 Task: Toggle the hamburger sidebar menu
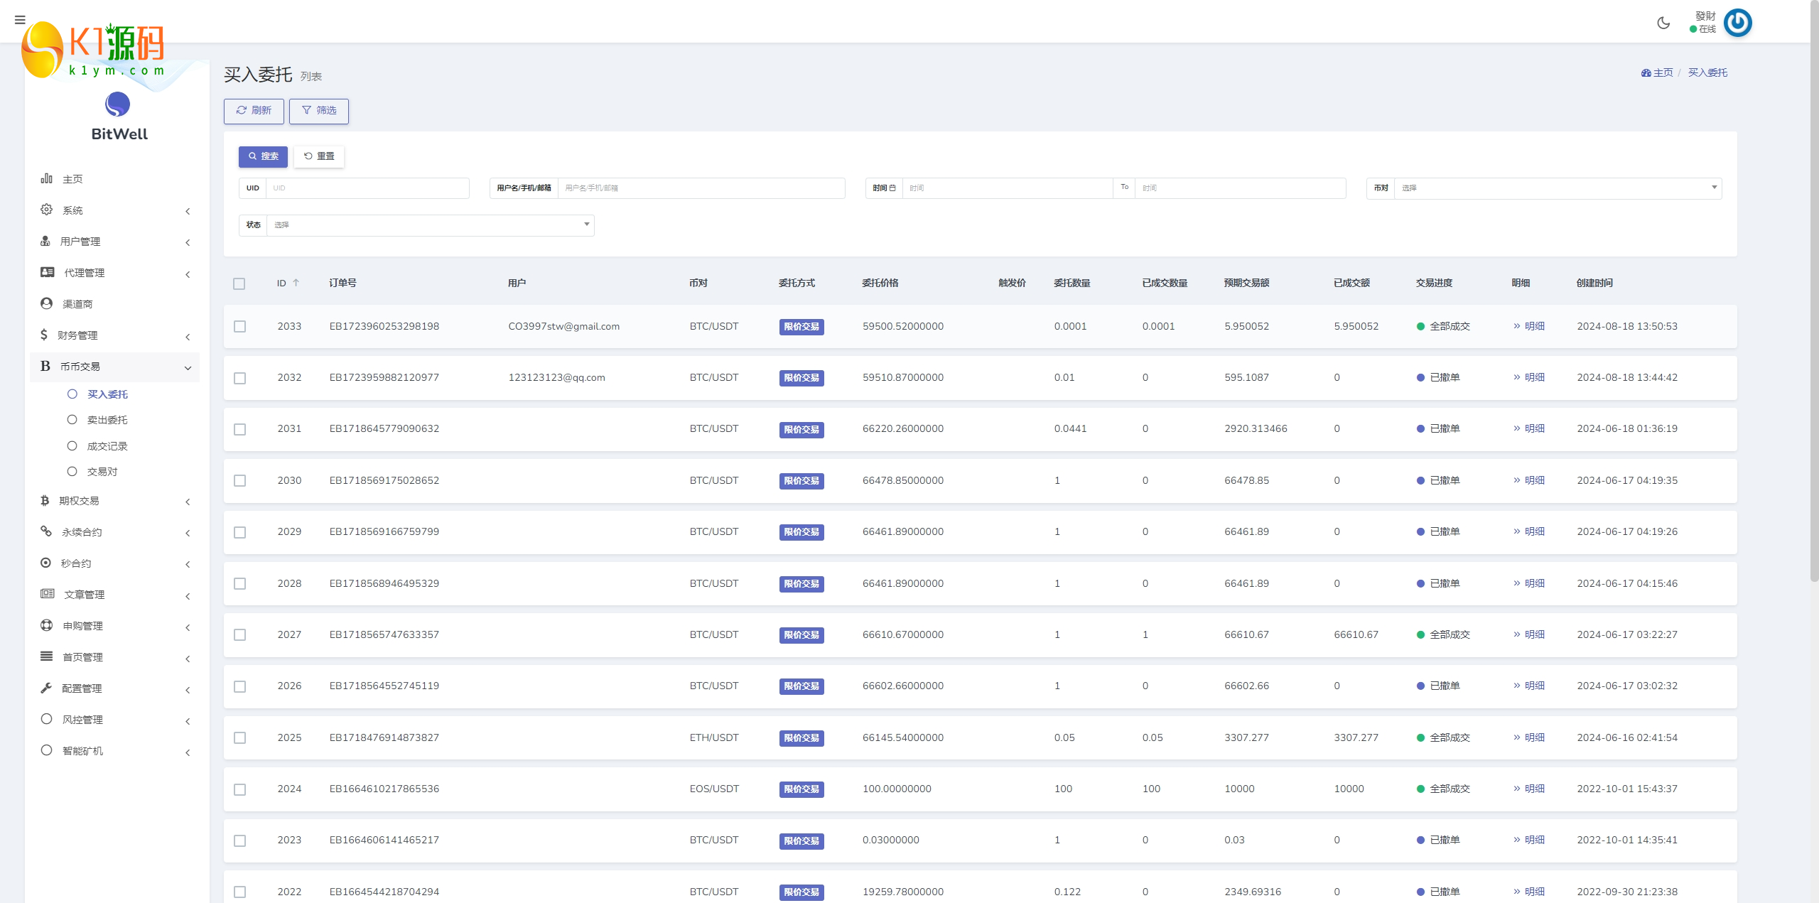click(20, 20)
